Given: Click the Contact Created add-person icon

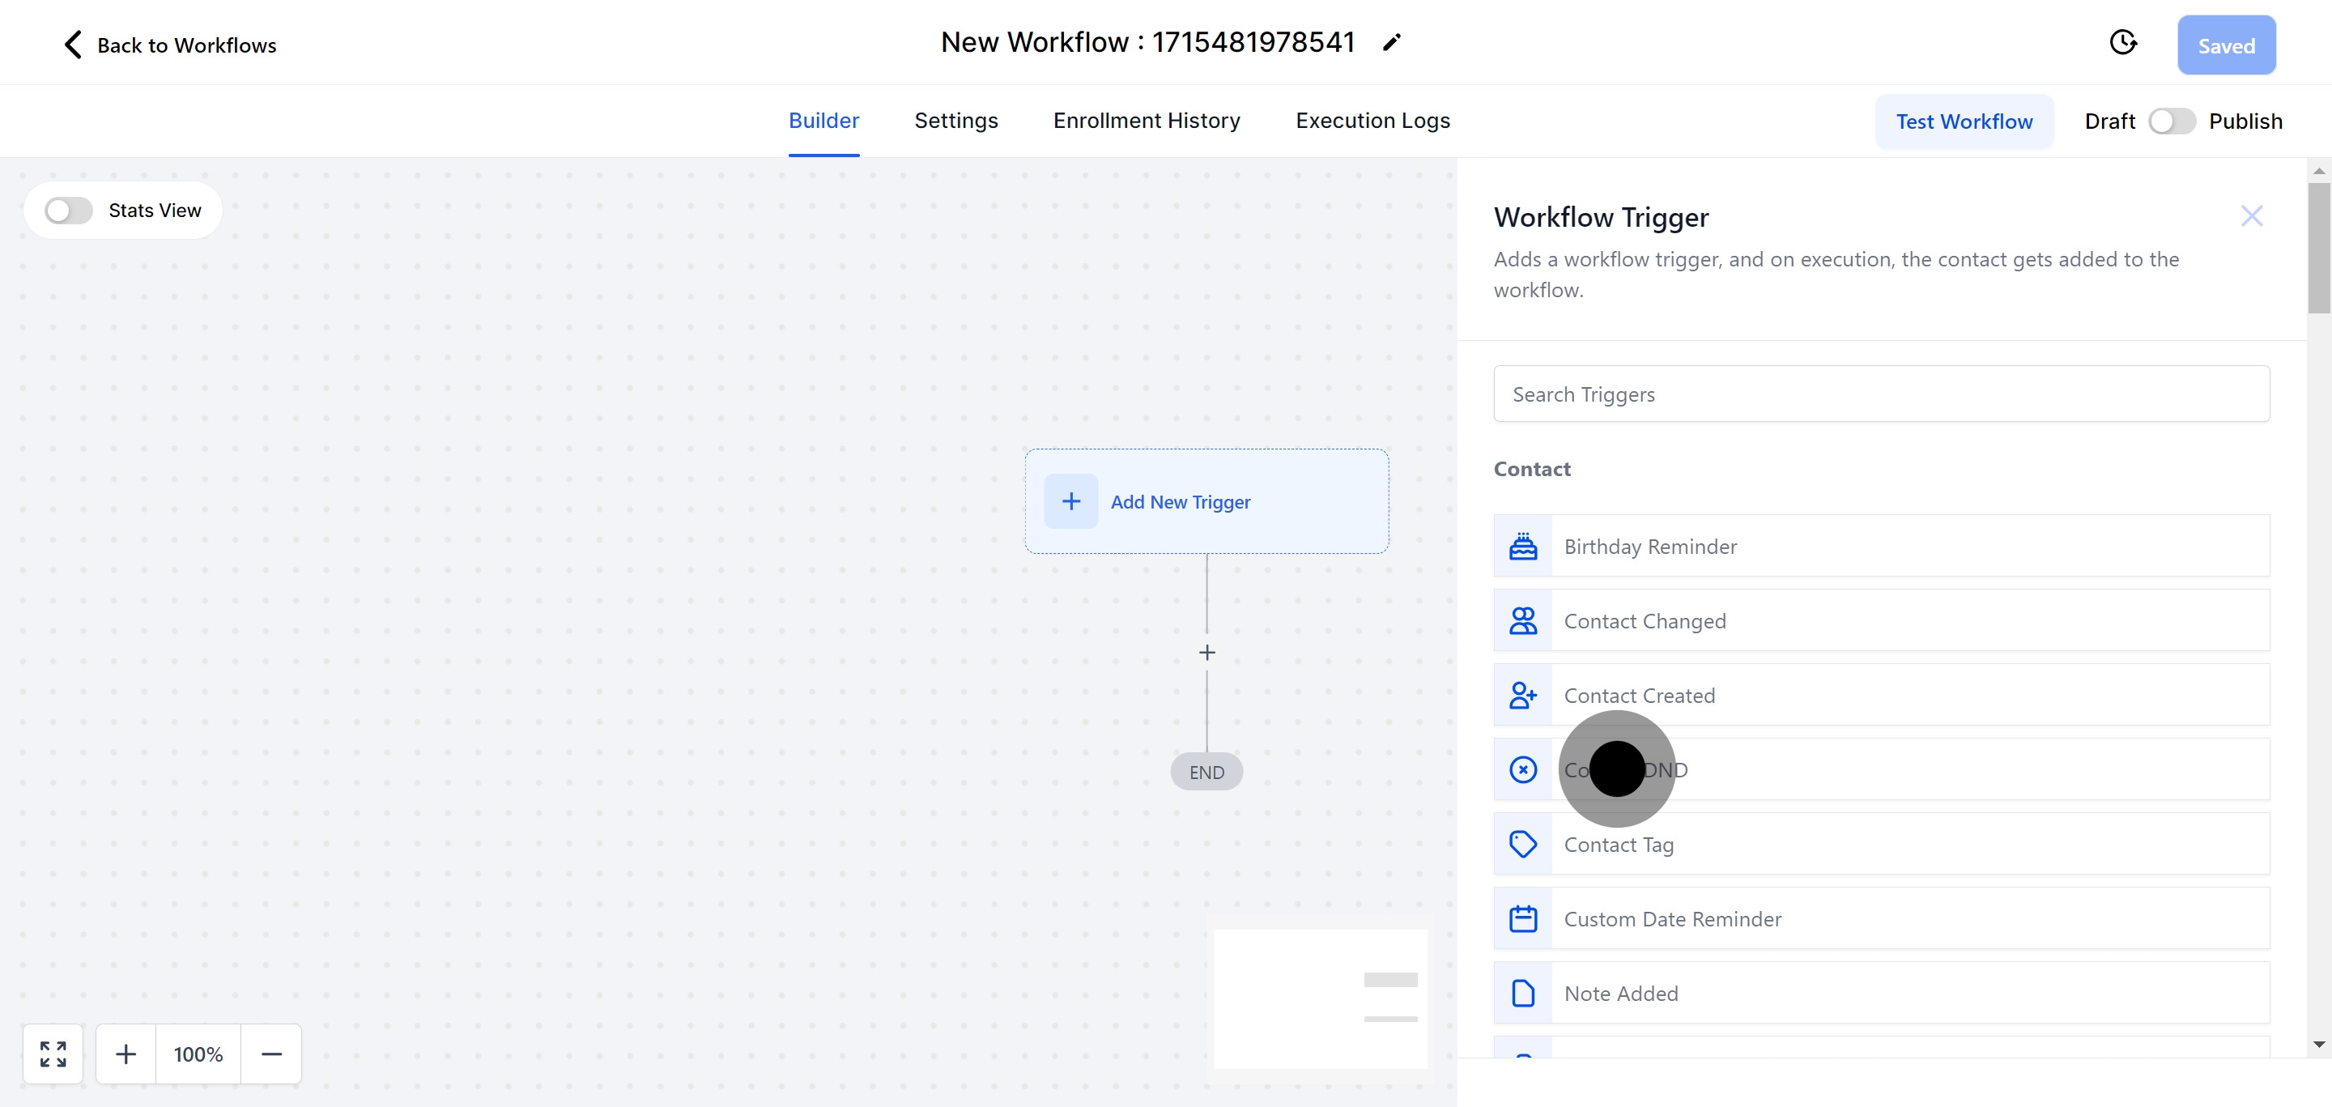Looking at the screenshot, I should [1522, 695].
